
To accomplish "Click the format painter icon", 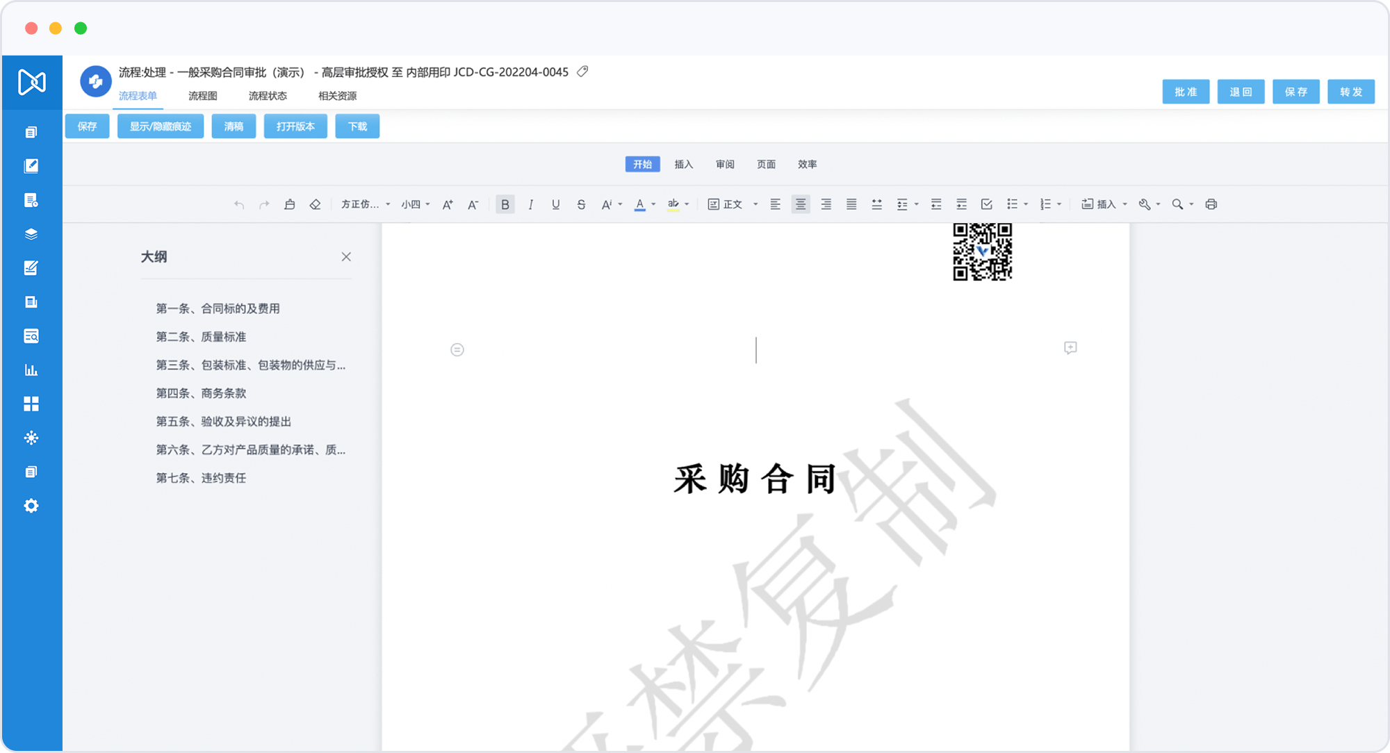I will 290,204.
